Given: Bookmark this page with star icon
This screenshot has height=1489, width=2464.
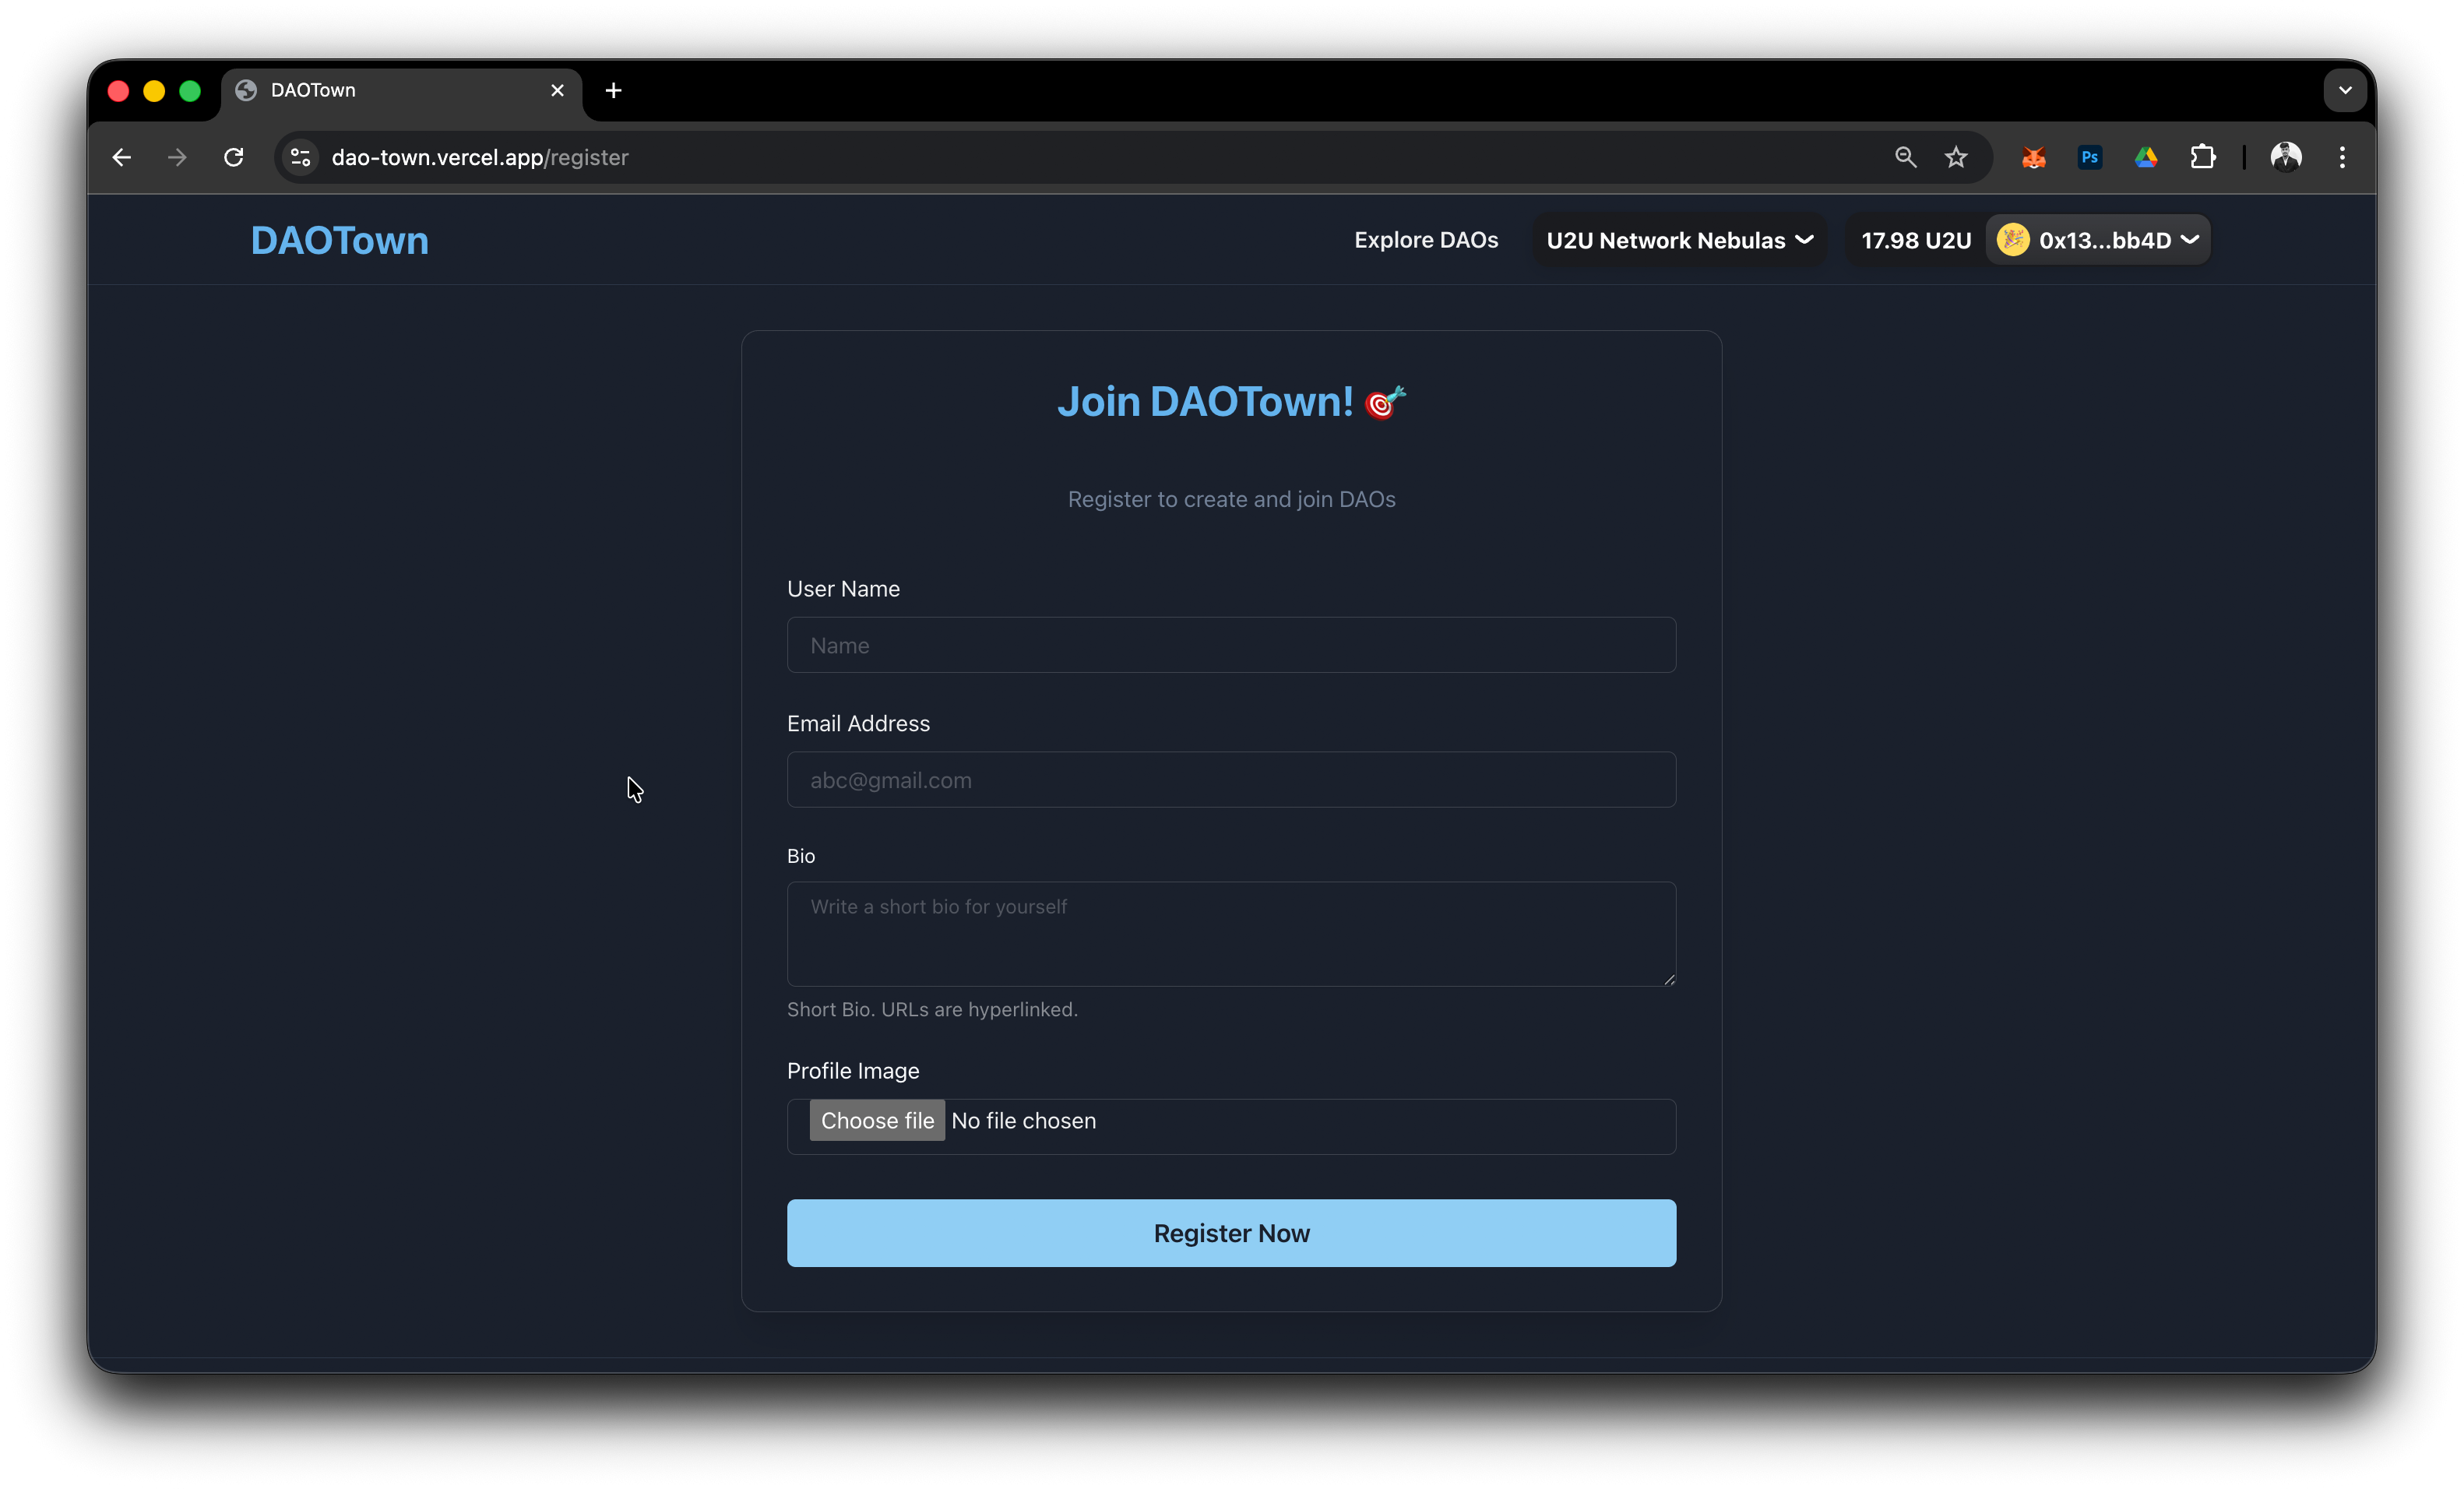Looking at the screenshot, I should coord(1956,157).
